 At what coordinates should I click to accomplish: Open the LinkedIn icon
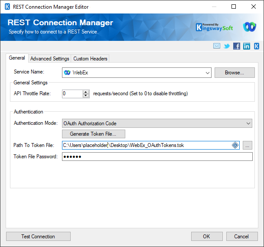click(x=247, y=46)
